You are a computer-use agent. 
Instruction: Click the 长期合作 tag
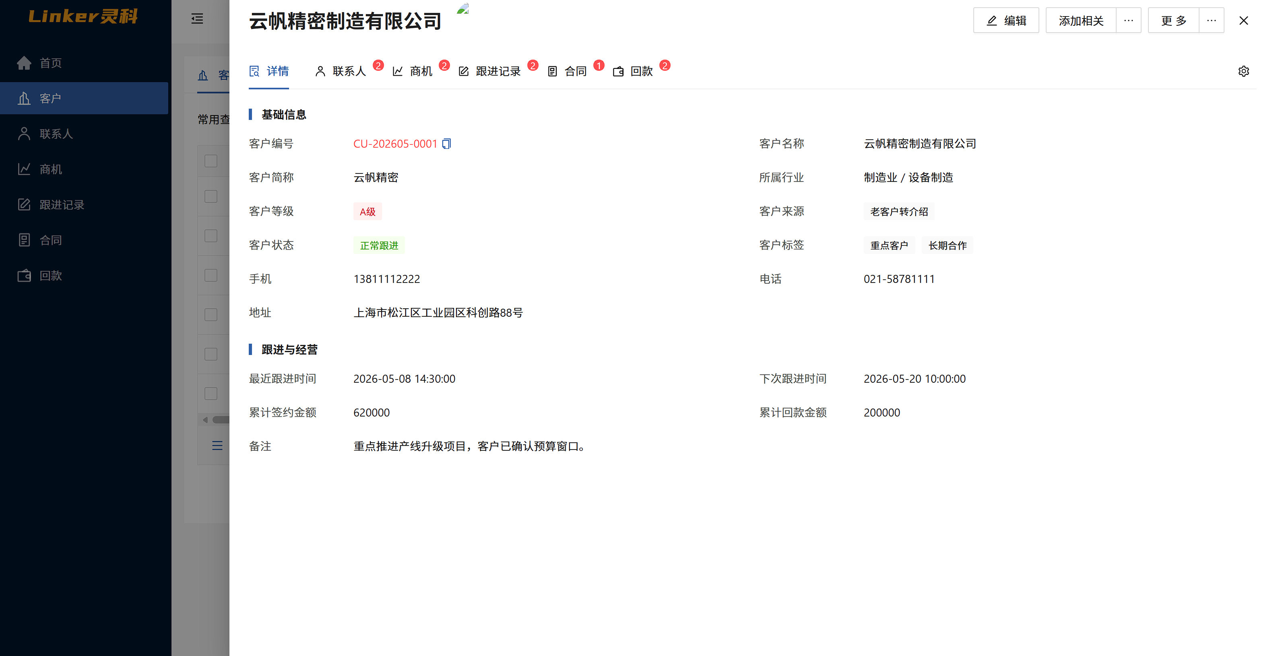click(x=948, y=245)
